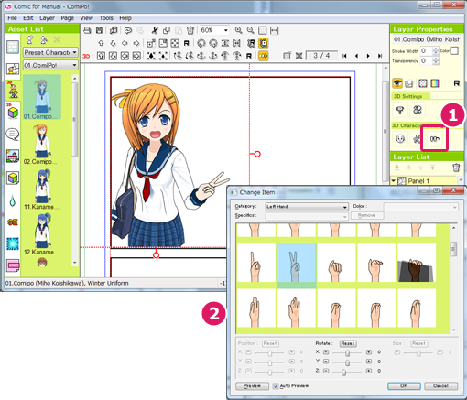Image resolution: width=467 pixels, height=400 pixels.
Task: Select the 02.Compo character thumbnail
Action: pos(41,144)
